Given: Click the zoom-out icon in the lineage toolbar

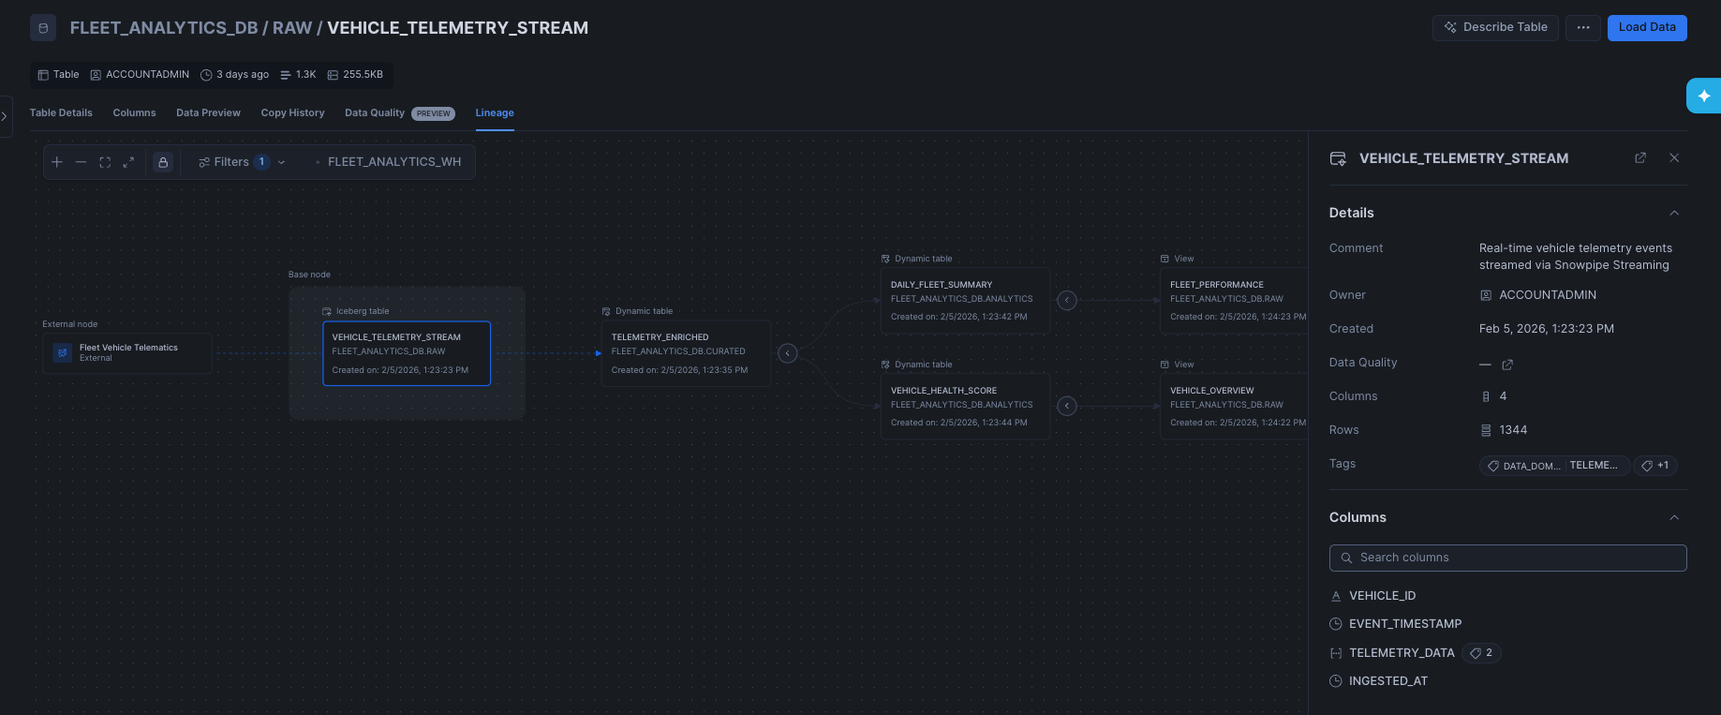Looking at the screenshot, I should tap(82, 161).
